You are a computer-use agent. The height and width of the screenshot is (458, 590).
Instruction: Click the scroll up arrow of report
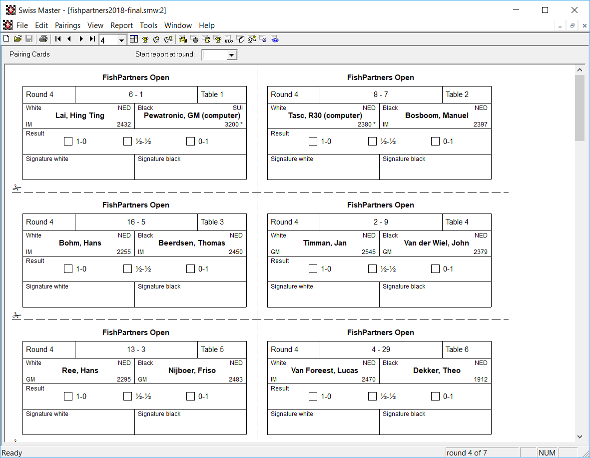pyautogui.click(x=580, y=69)
